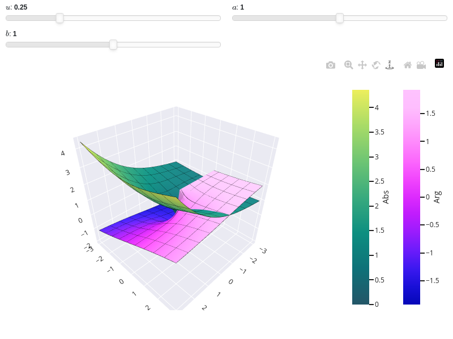
Task: Click the Arg colorbar gradient
Action: (x=412, y=197)
